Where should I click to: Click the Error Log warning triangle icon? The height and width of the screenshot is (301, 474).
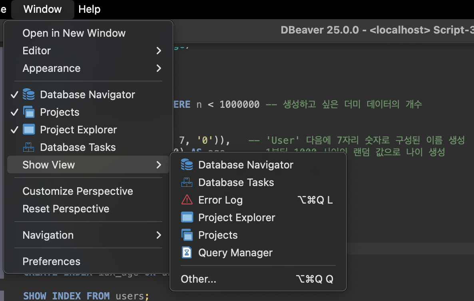pos(187,200)
